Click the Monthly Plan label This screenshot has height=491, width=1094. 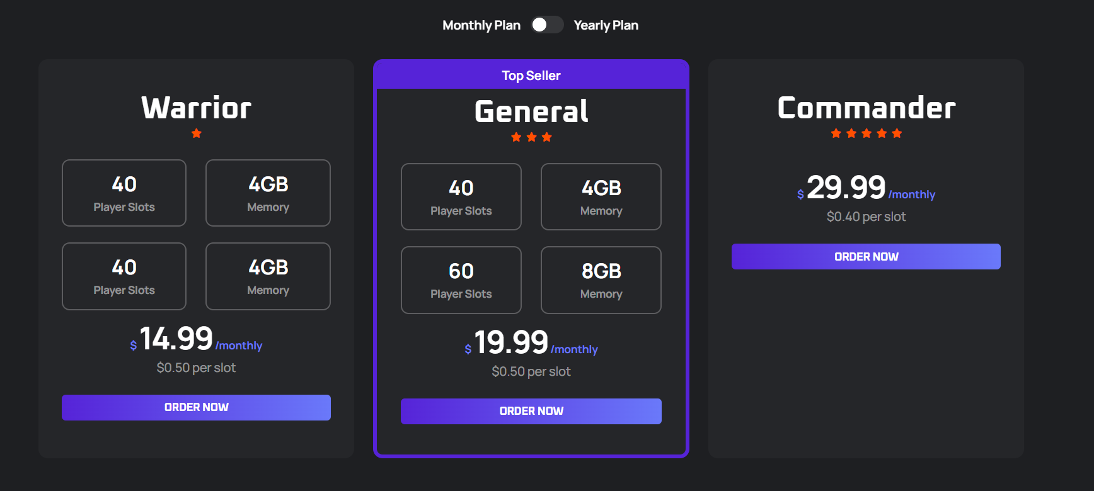[481, 25]
